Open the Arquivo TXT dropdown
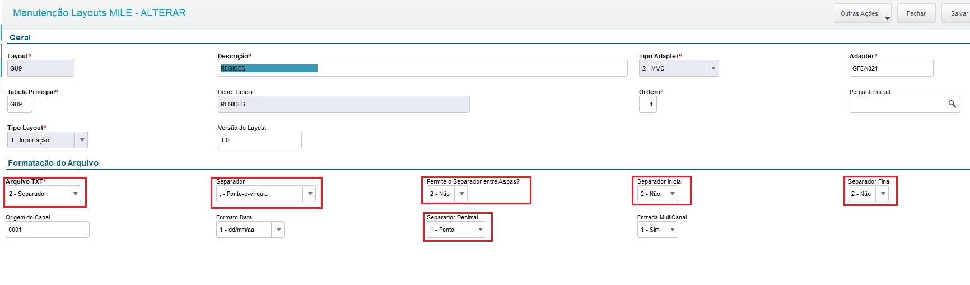This screenshot has width=970, height=285. 43,194
